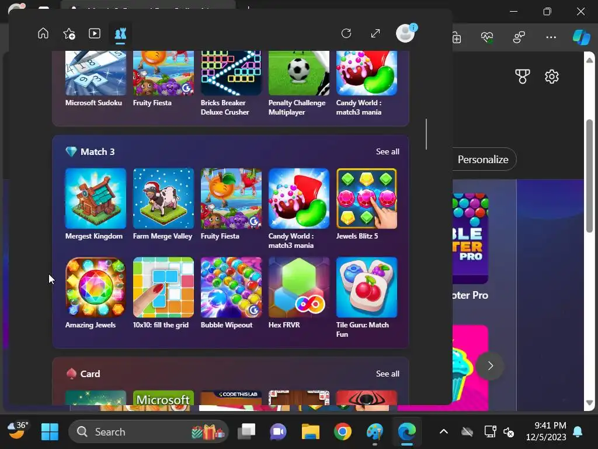Click the Match 3 section heading
Viewport: 598px width, 449px height.
pyautogui.click(x=98, y=151)
